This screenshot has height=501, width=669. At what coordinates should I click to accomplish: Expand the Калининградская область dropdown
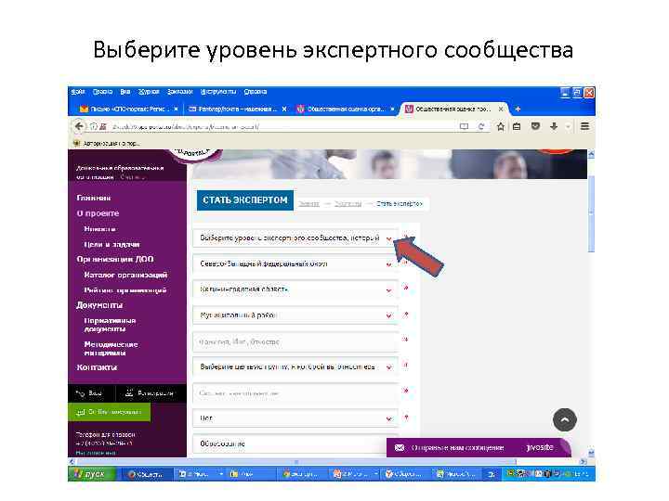pos(295,289)
